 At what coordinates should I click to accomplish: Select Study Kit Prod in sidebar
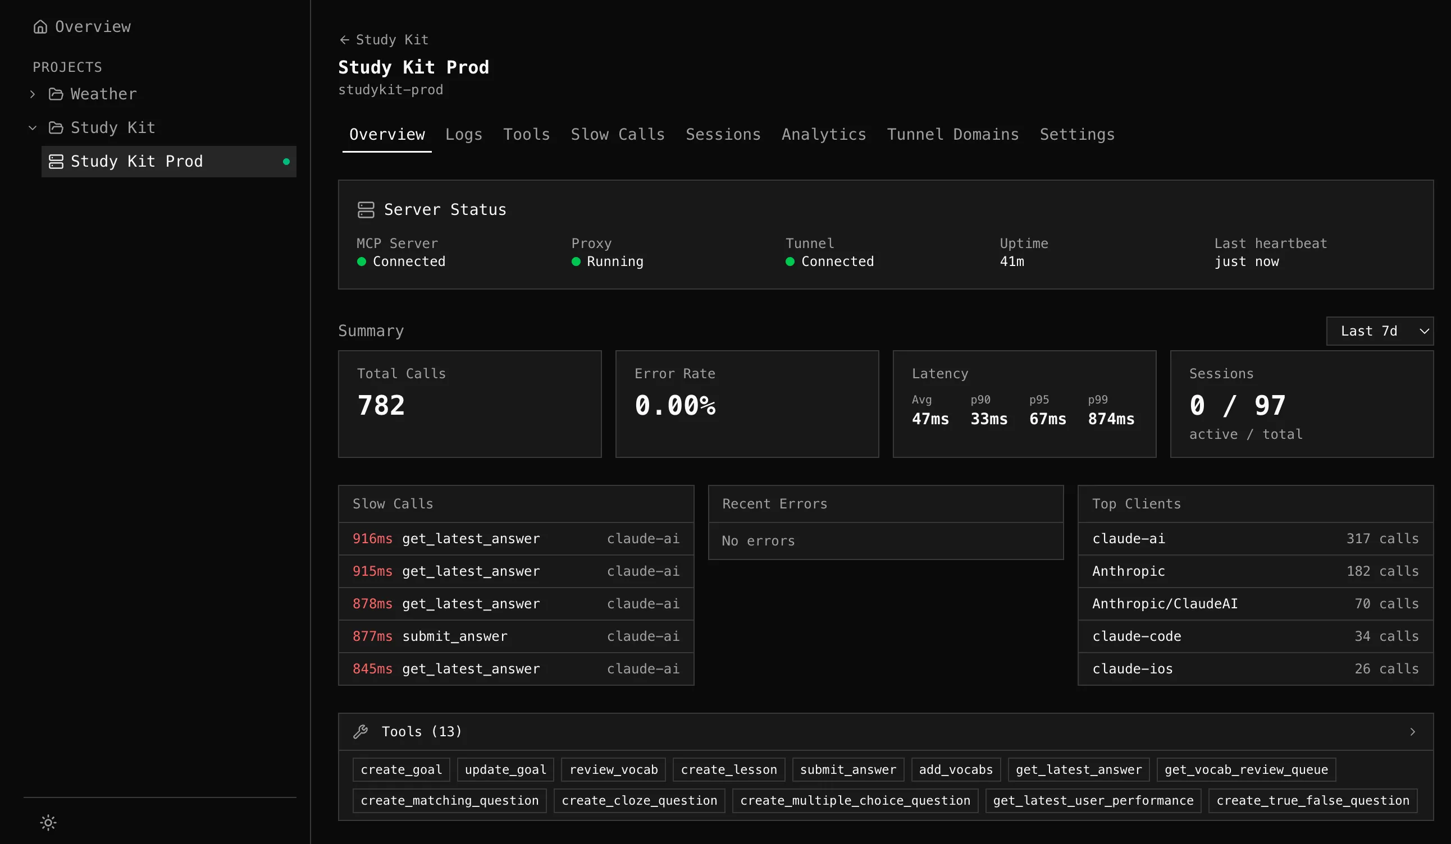click(168, 161)
